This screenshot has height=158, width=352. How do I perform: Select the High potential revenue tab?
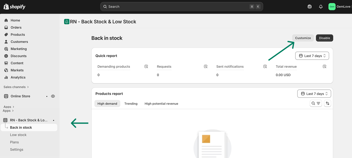pyautogui.click(x=161, y=104)
